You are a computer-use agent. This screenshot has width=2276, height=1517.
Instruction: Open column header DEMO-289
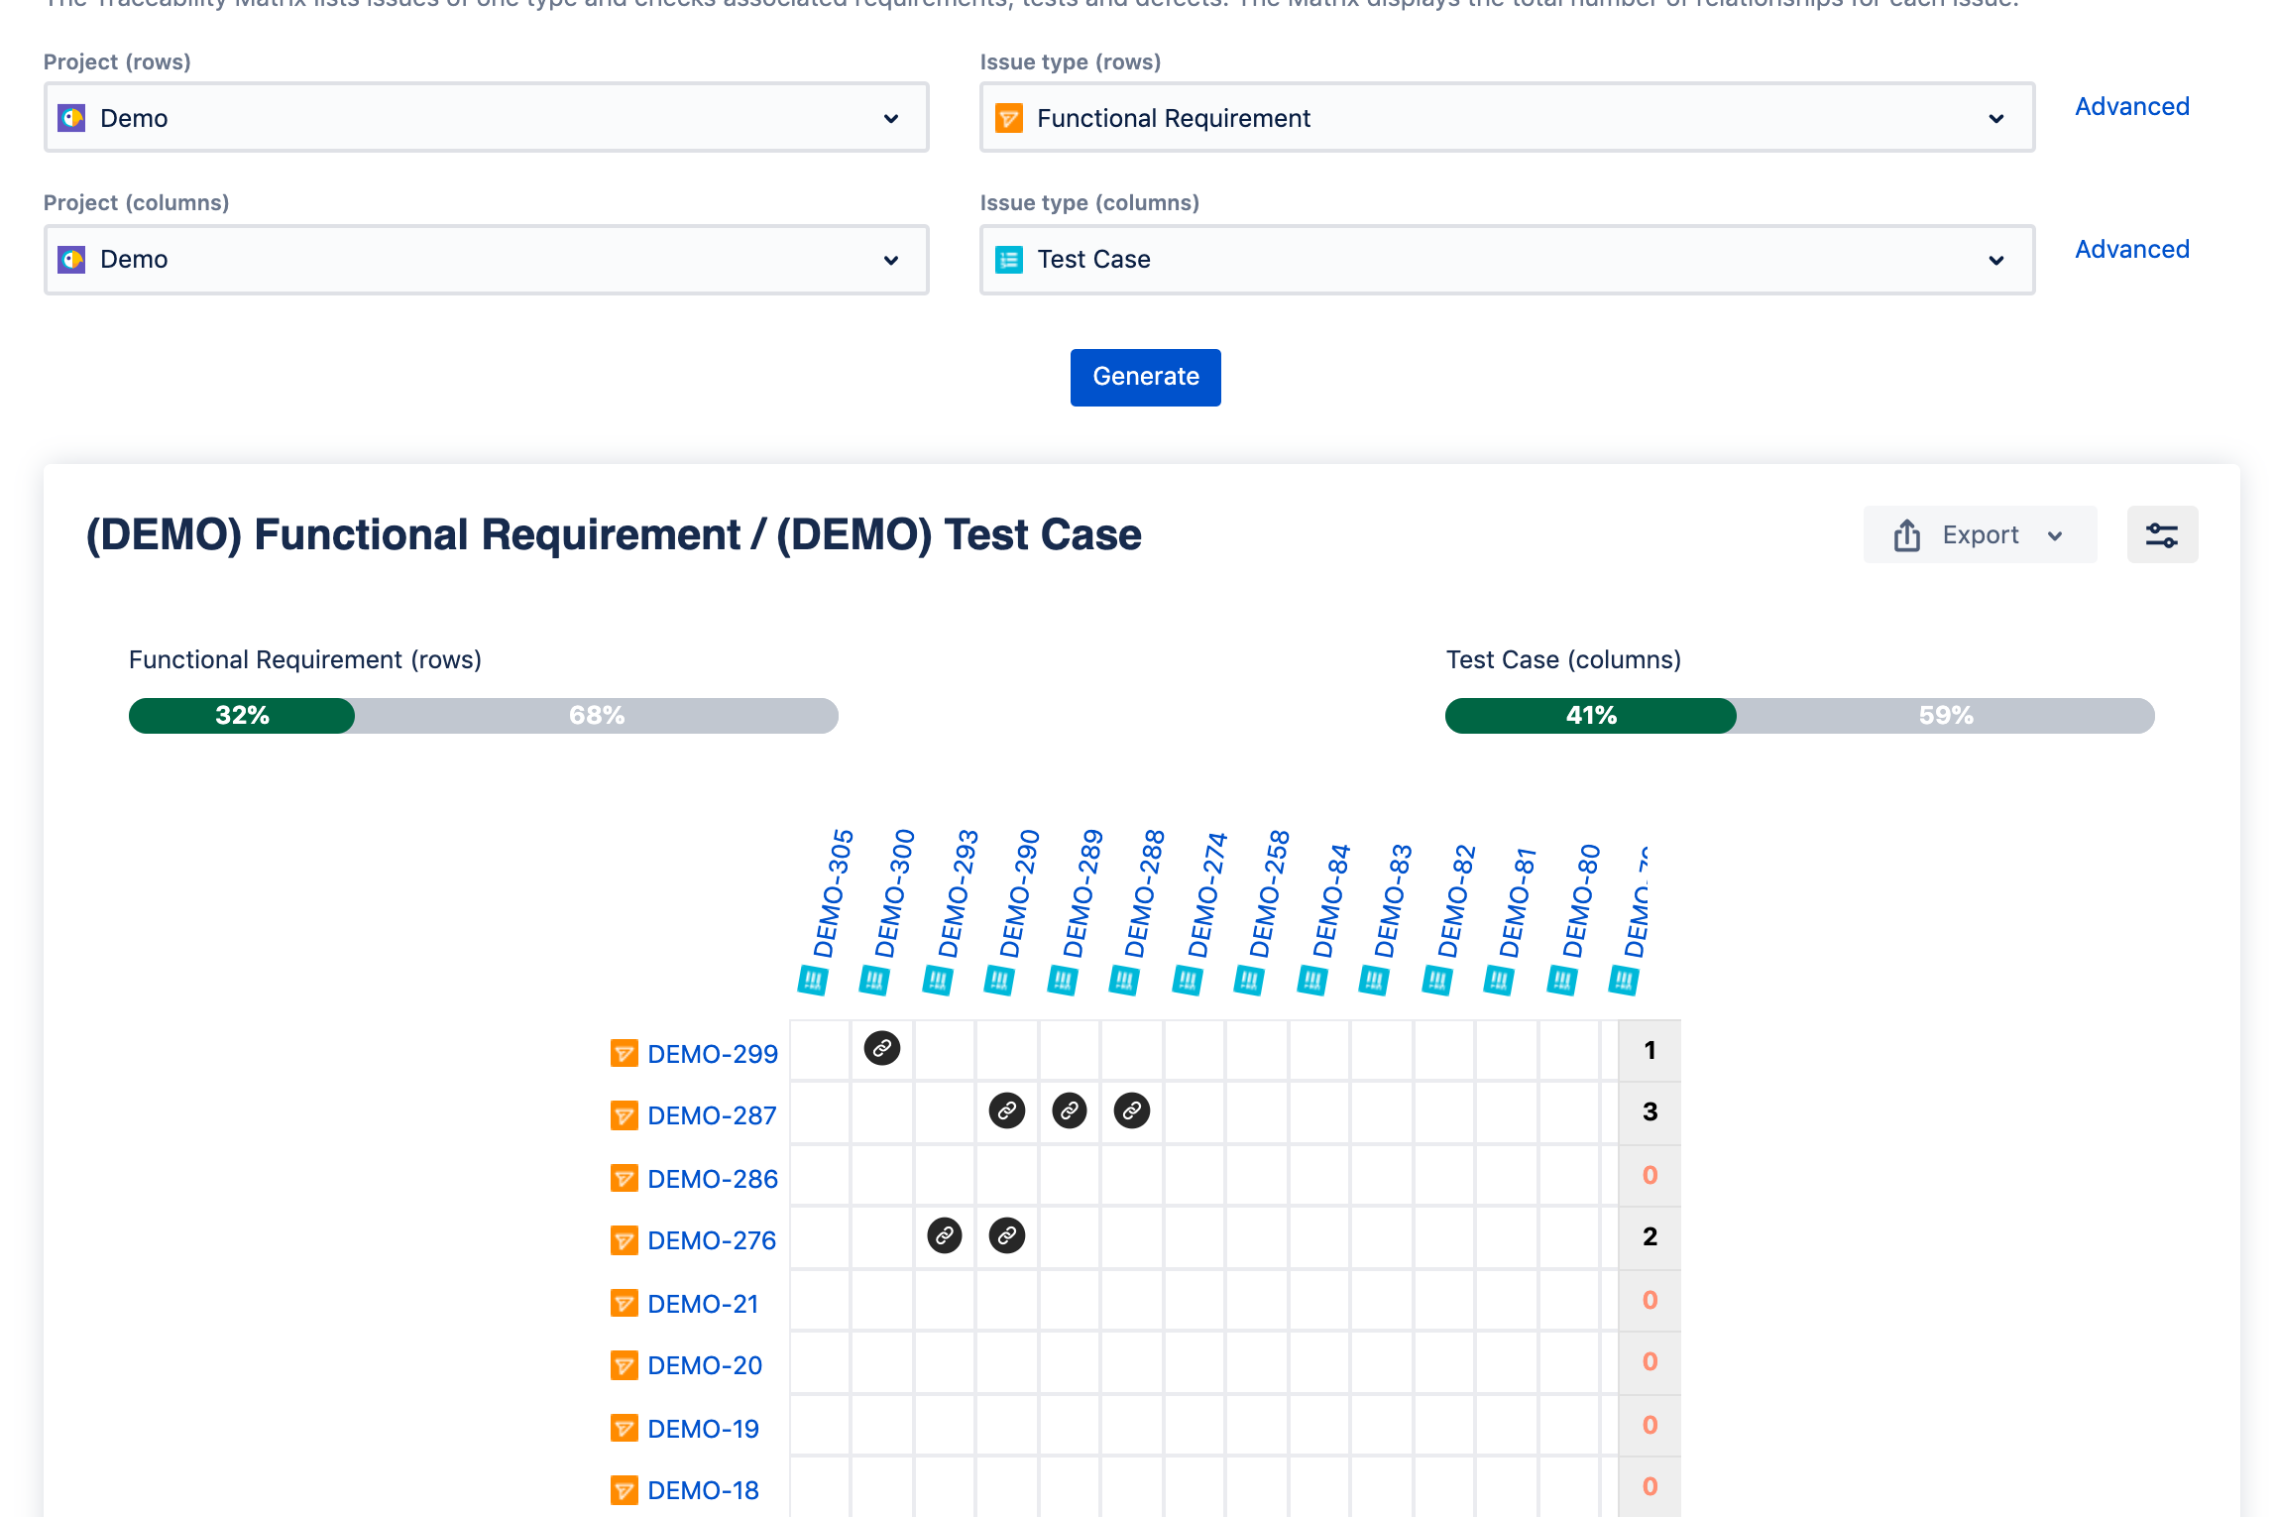pos(1083,893)
